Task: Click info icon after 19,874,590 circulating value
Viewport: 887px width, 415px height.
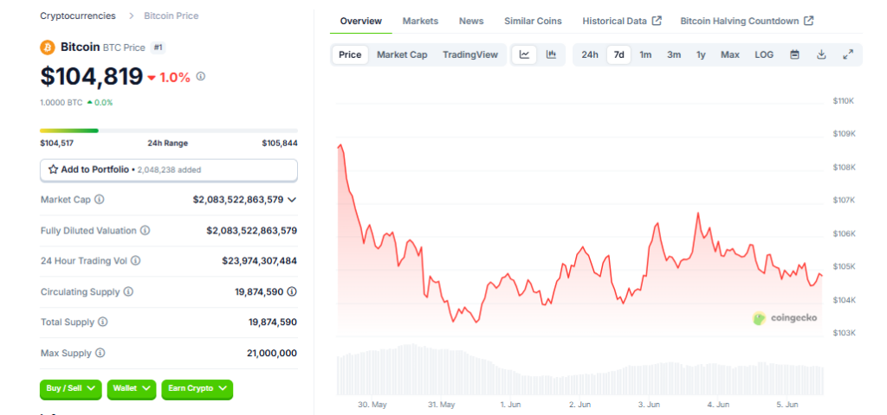Action: pos(292,292)
